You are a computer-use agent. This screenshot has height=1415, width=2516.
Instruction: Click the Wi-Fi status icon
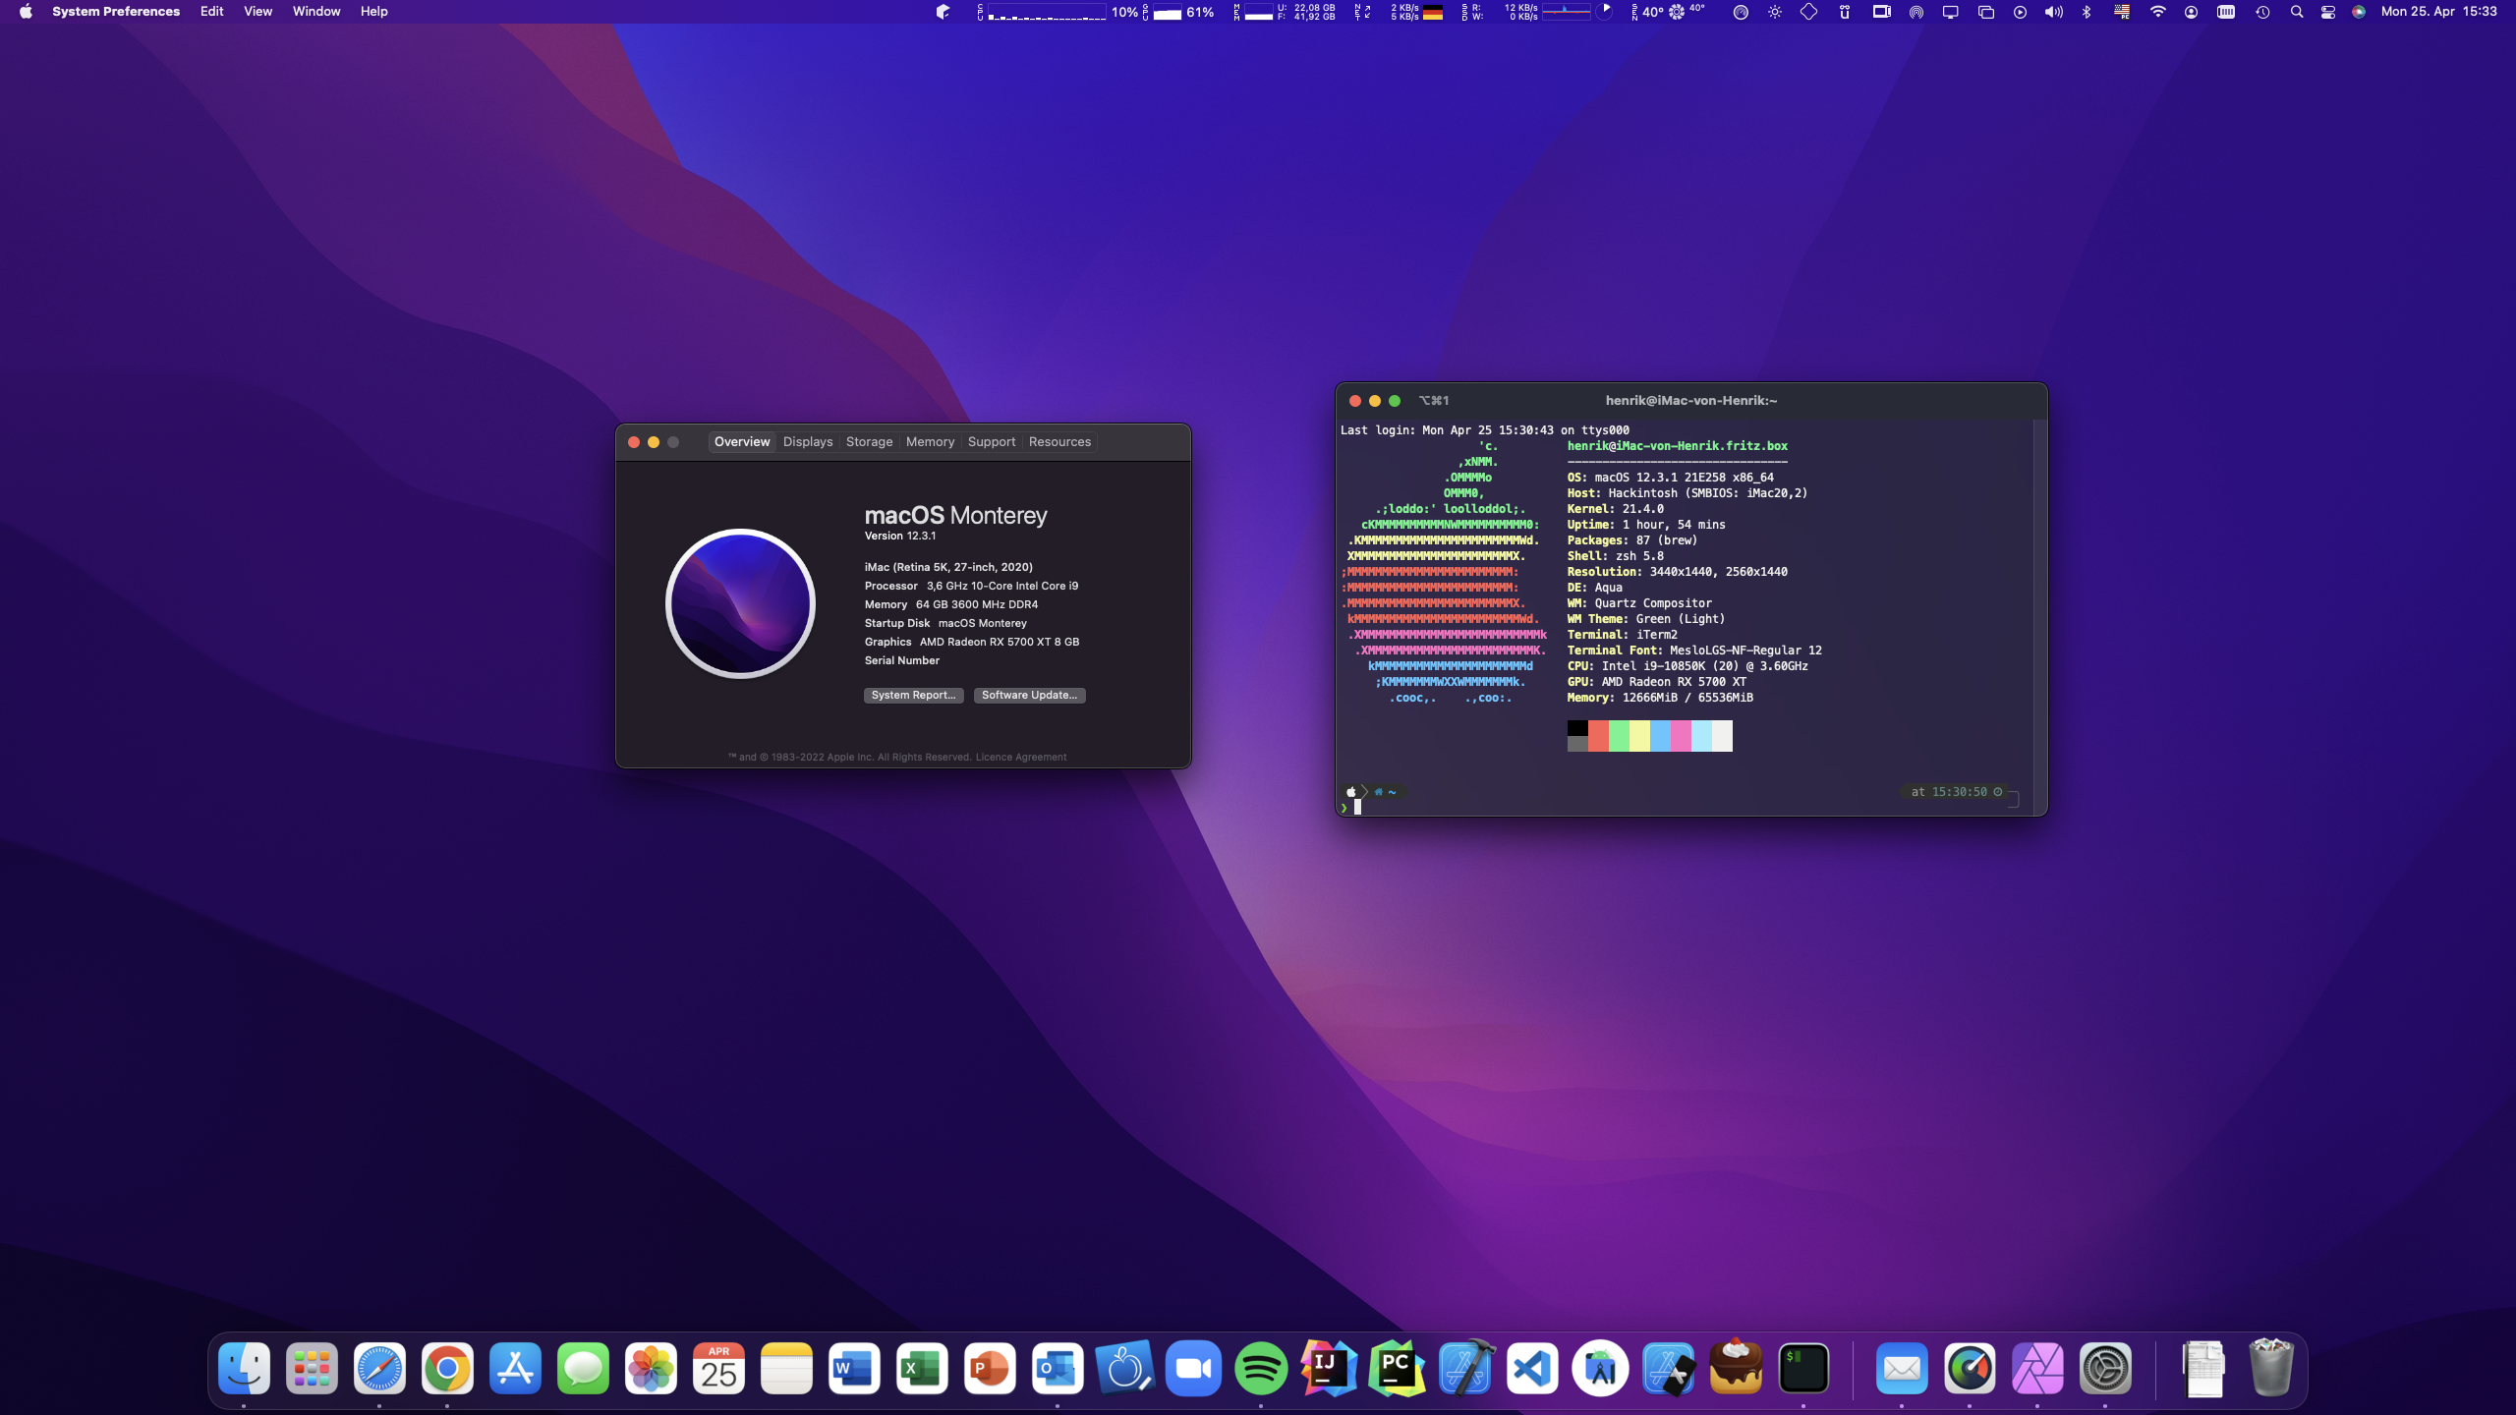2157,12
